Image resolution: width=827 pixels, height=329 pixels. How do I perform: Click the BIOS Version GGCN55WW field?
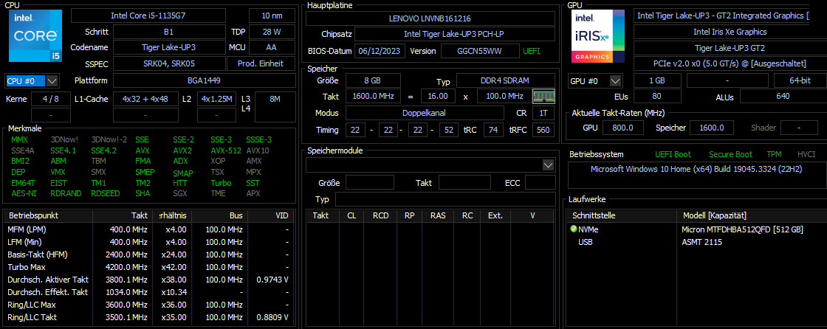(x=479, y=51)
